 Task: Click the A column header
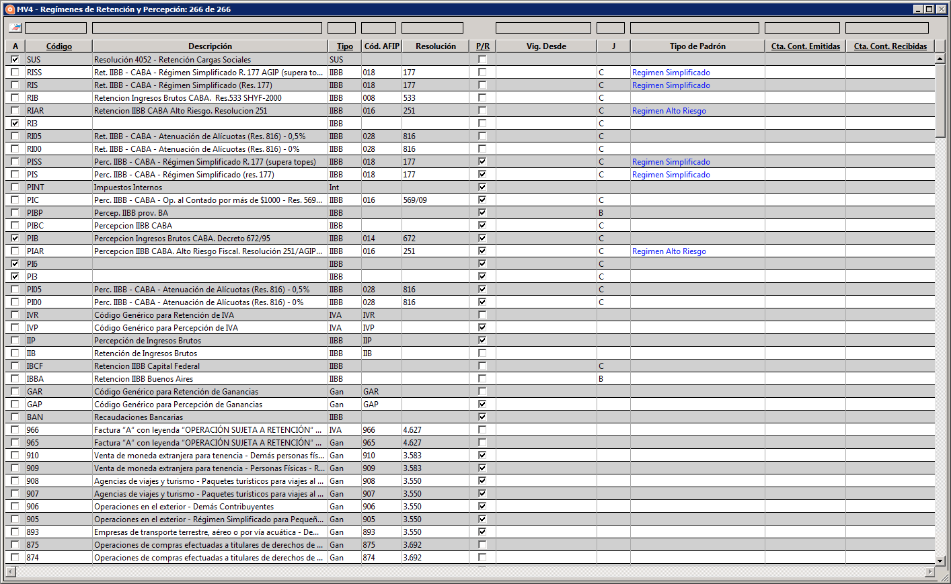(x=15, y=46)
